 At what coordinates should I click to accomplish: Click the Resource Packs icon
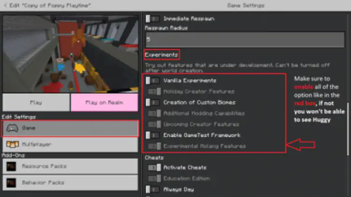tap(11, 166)
